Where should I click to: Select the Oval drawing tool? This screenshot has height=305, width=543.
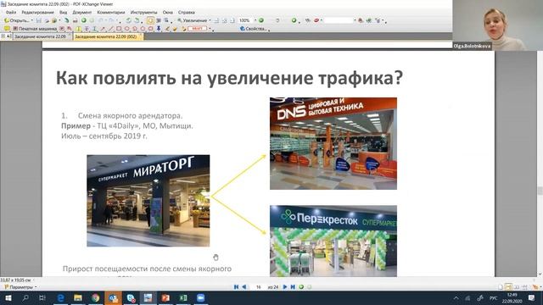(126, 28)
